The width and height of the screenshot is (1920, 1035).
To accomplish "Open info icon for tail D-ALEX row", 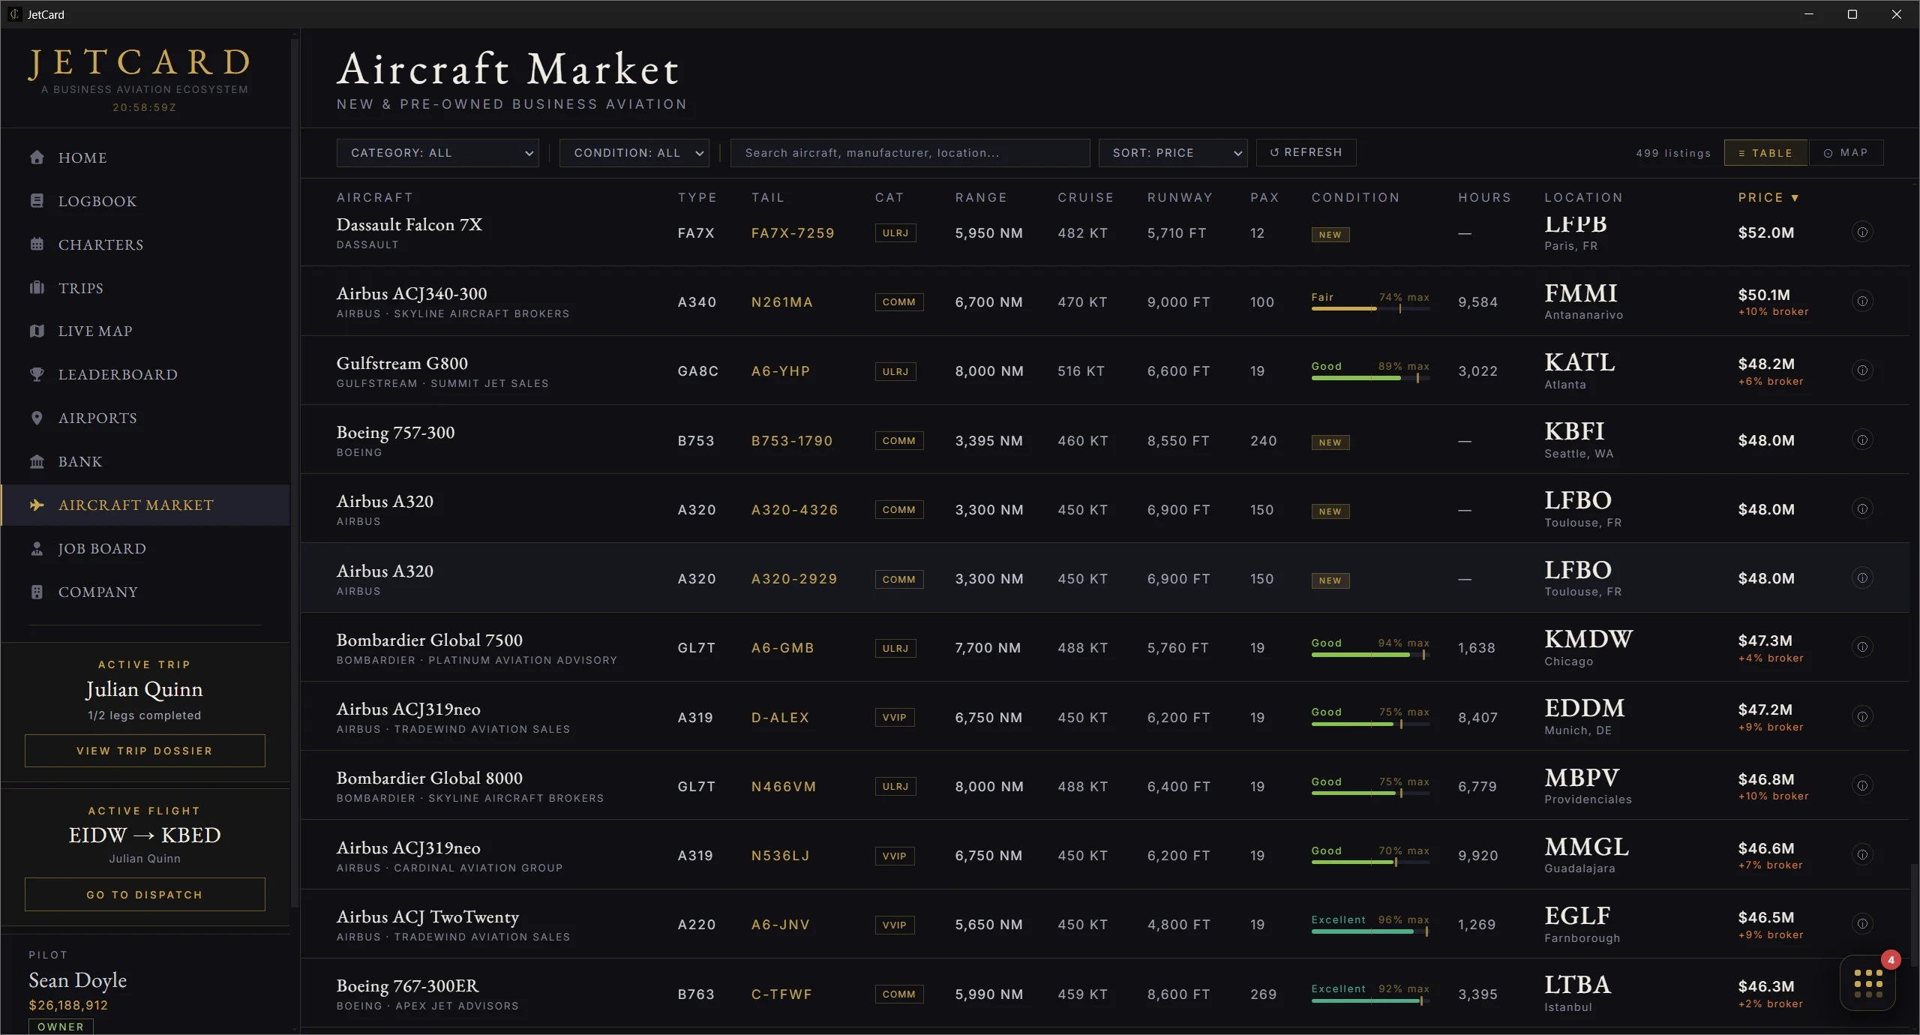I will coord(1861,717).
